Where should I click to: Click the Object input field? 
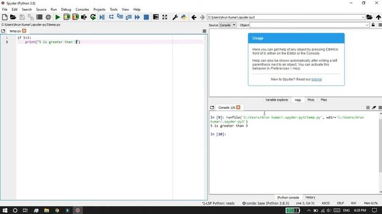(307, 25)
